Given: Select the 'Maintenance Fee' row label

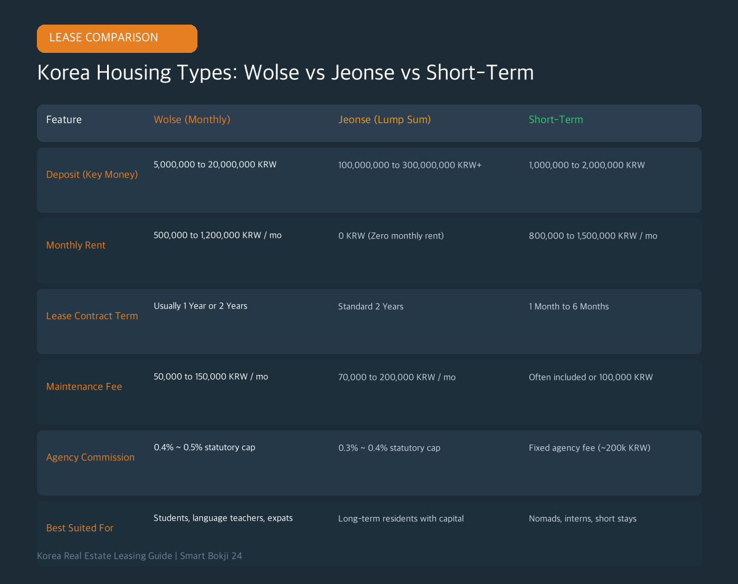Looking at the screenshot, I should coord(84,387).
